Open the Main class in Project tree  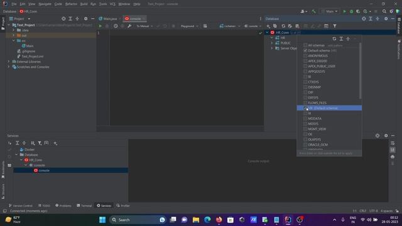(x=30, y=46)
